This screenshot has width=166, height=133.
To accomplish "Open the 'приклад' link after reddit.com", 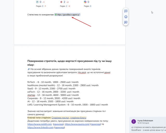I will tap(58, 124).
